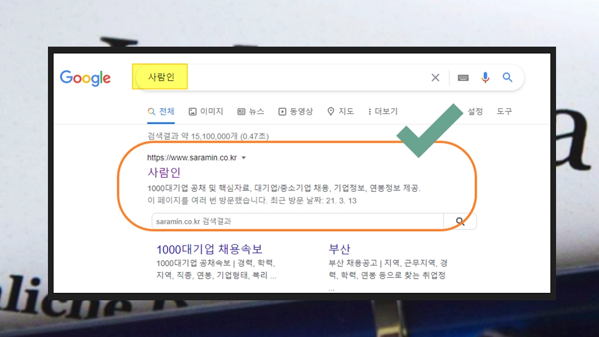Expand the dropdown arrow beside saramin.co.kr URL
This screenshot has width=599, height=337.
(243, 158)
